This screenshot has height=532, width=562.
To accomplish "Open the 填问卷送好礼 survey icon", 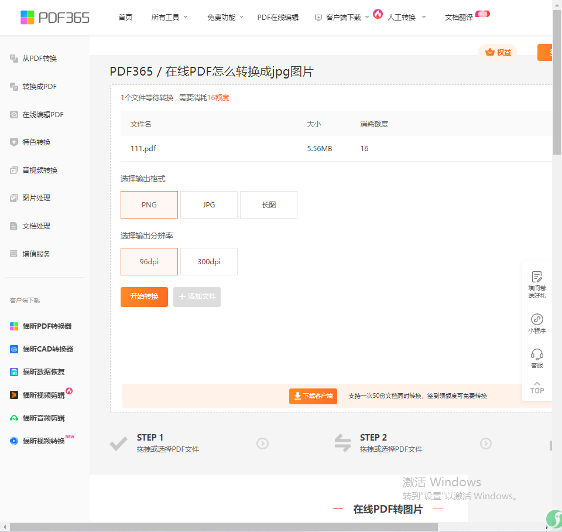I will click(x=537, y=277).
